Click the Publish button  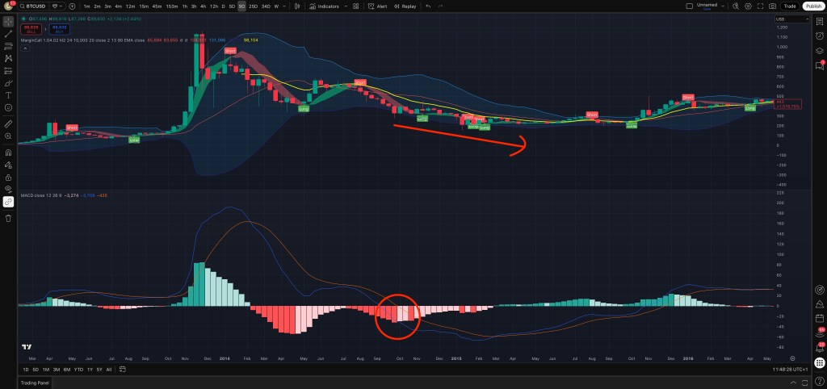812,6
